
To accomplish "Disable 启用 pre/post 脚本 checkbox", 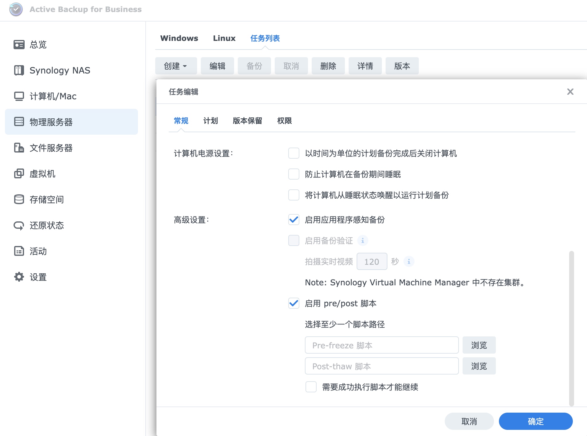I will [x=294, y=303].
